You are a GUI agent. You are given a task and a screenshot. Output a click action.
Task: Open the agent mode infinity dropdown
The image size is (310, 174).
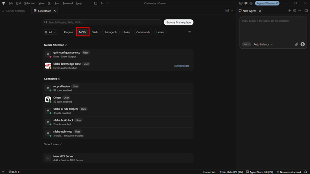246,44
